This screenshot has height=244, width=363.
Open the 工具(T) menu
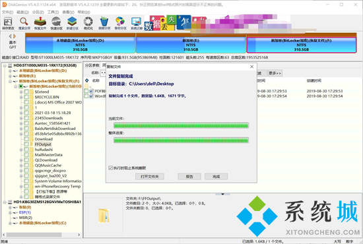click(x=53, y=12)
